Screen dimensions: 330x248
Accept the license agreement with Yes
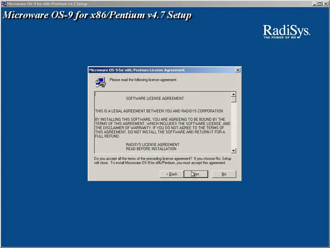pyautogui.click(x=196, y=174)
